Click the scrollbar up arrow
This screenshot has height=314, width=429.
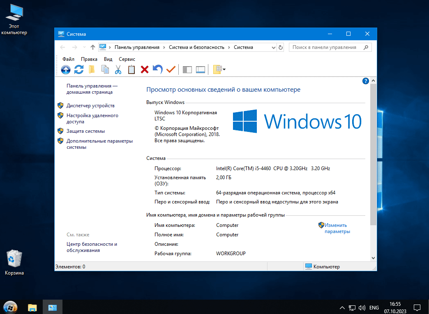pos(373,81)
